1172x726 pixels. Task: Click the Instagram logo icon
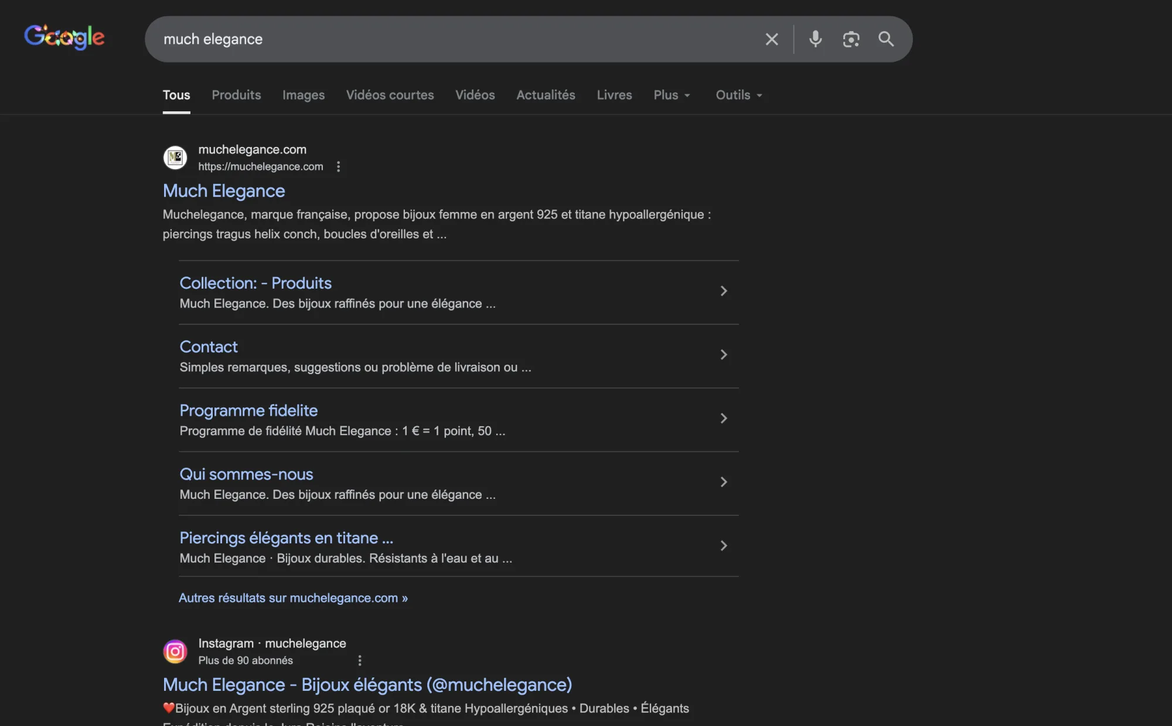coord(175,652)
